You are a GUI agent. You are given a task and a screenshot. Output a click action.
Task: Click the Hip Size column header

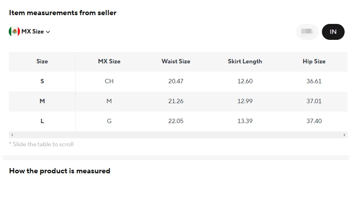point(314,61)
